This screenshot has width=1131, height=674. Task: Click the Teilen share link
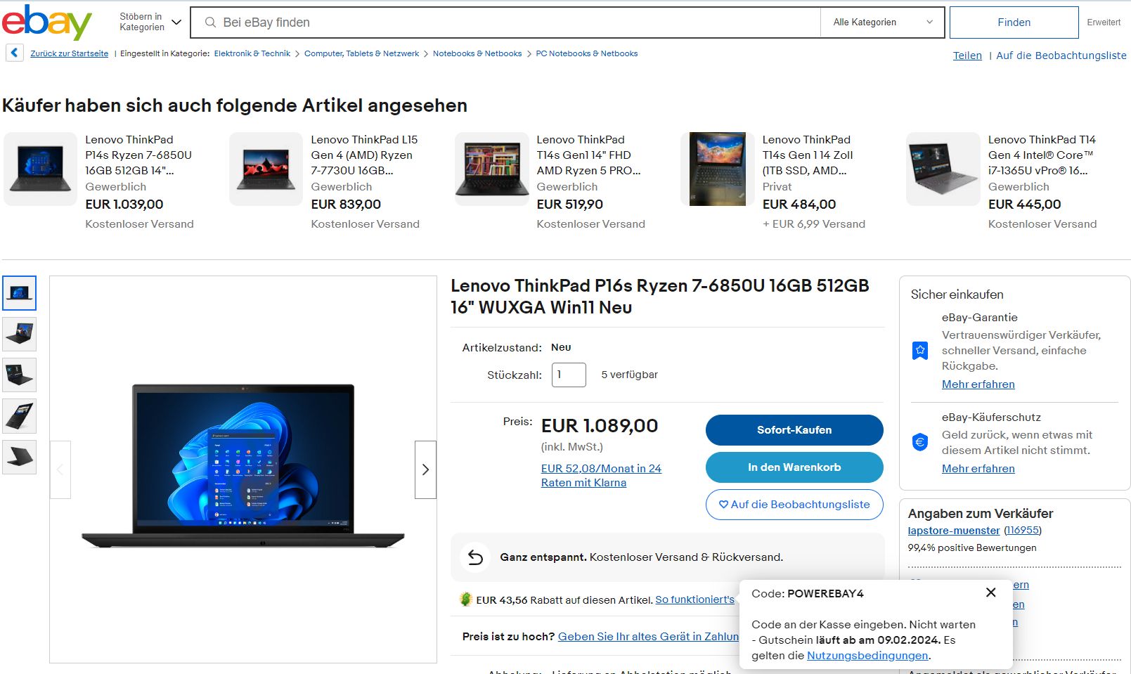(x=967, y=56)
